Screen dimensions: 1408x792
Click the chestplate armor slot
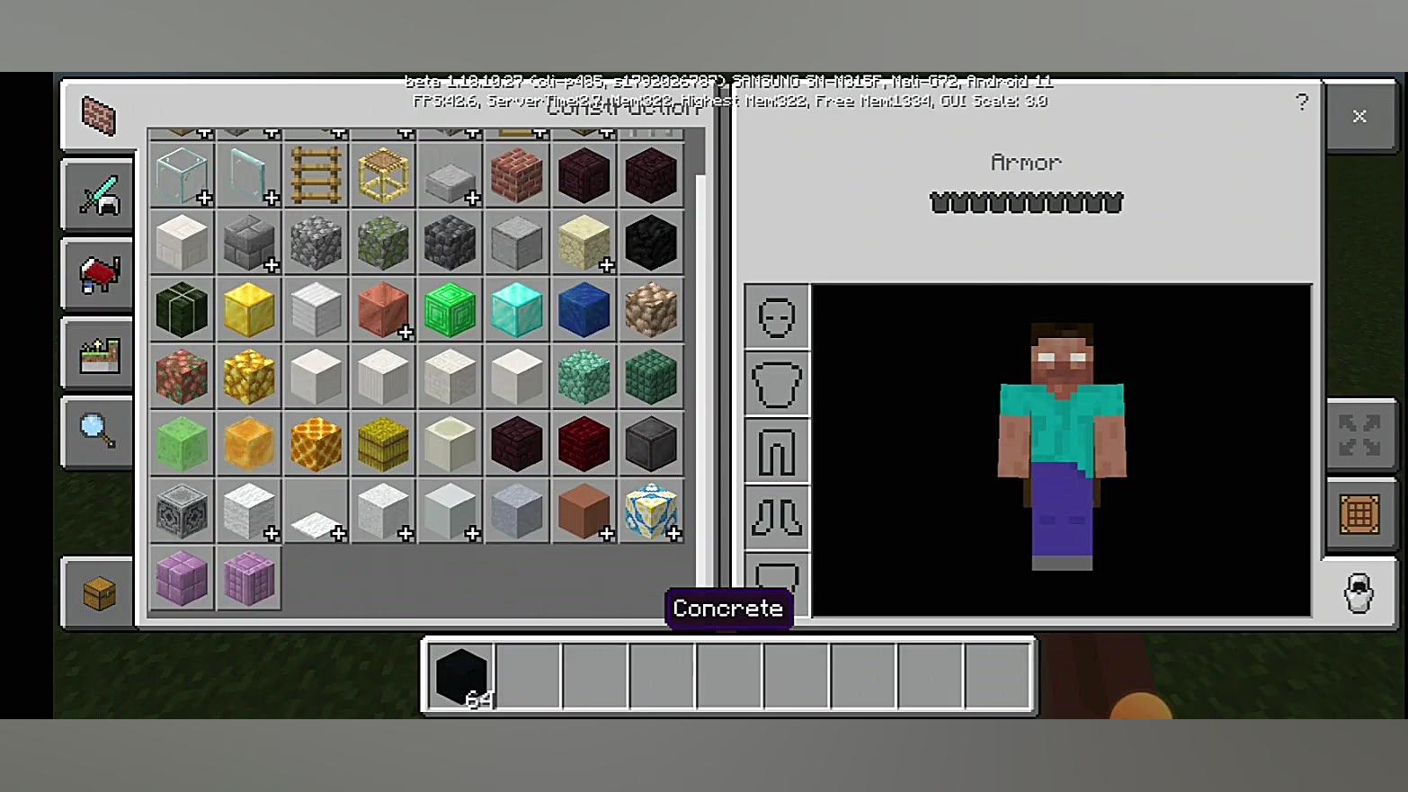tap(777, 384)
